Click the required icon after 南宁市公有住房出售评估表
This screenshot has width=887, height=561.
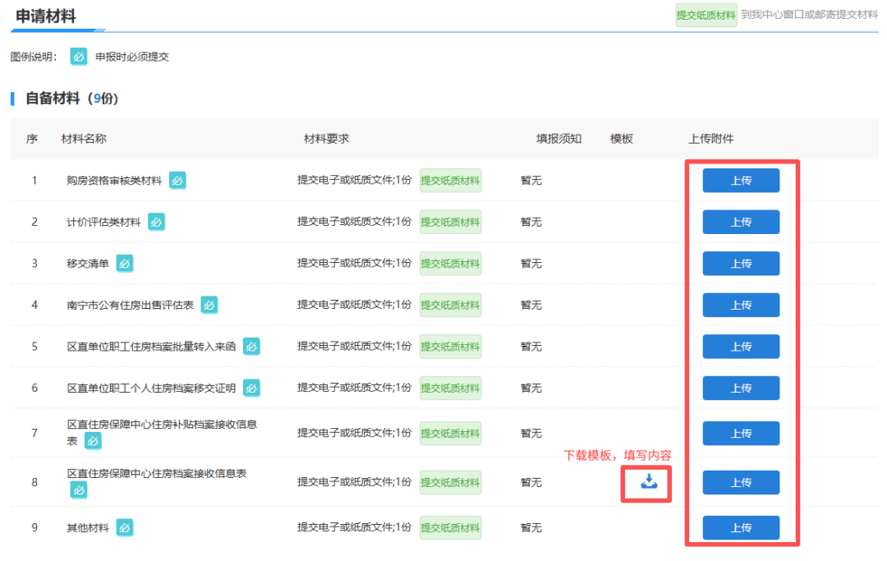(209, 305)
